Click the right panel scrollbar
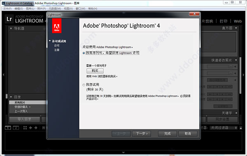Viewport: 247px width, 156px height. click(x=240, y=76)
